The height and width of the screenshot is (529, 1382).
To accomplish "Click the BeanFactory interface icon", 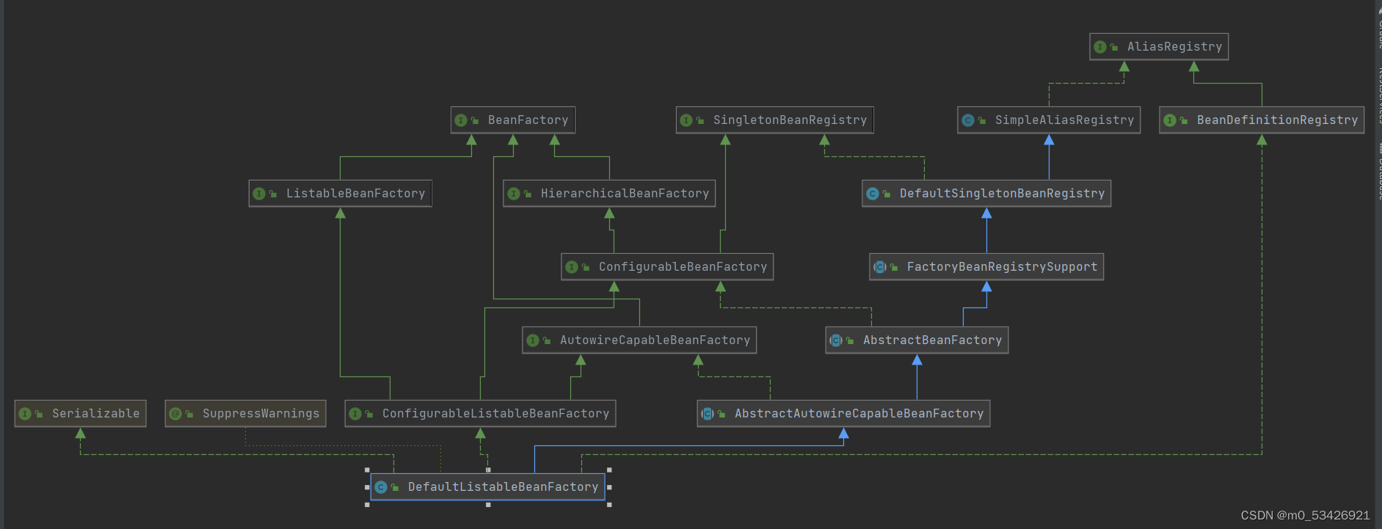I will [x=461, y=120].
